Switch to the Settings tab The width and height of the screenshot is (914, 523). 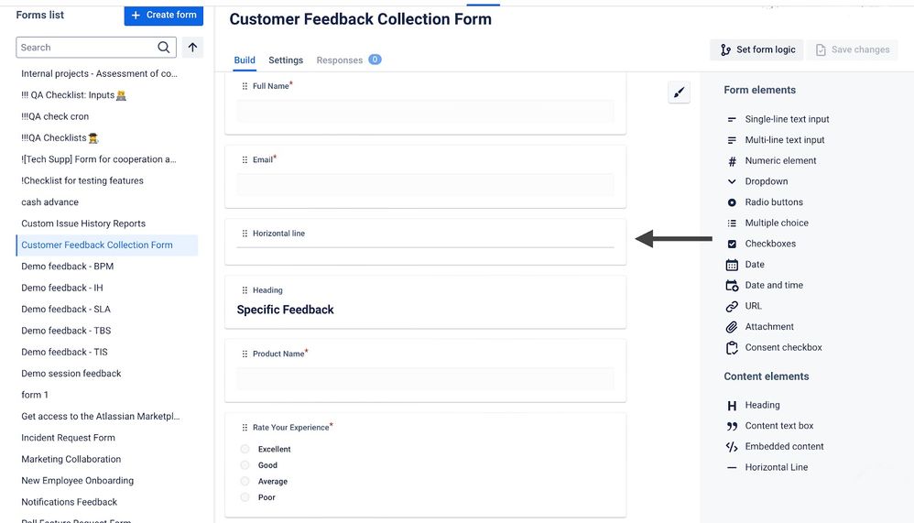click(x=286, y=60)
